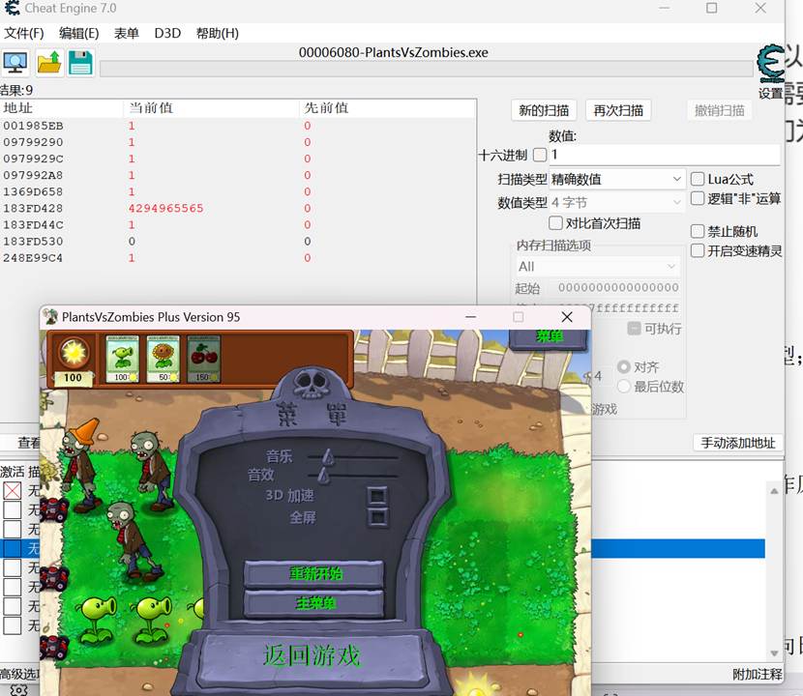This screenshot has width=803, height=696.
Task: Open the process selector monitor icon
Action: pyautogui.click(x=15, y=63)
